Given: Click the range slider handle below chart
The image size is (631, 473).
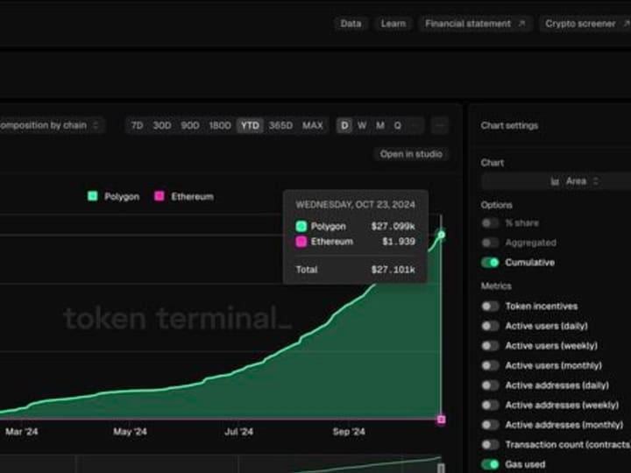Looking at the screenshot, I should 441,468.
